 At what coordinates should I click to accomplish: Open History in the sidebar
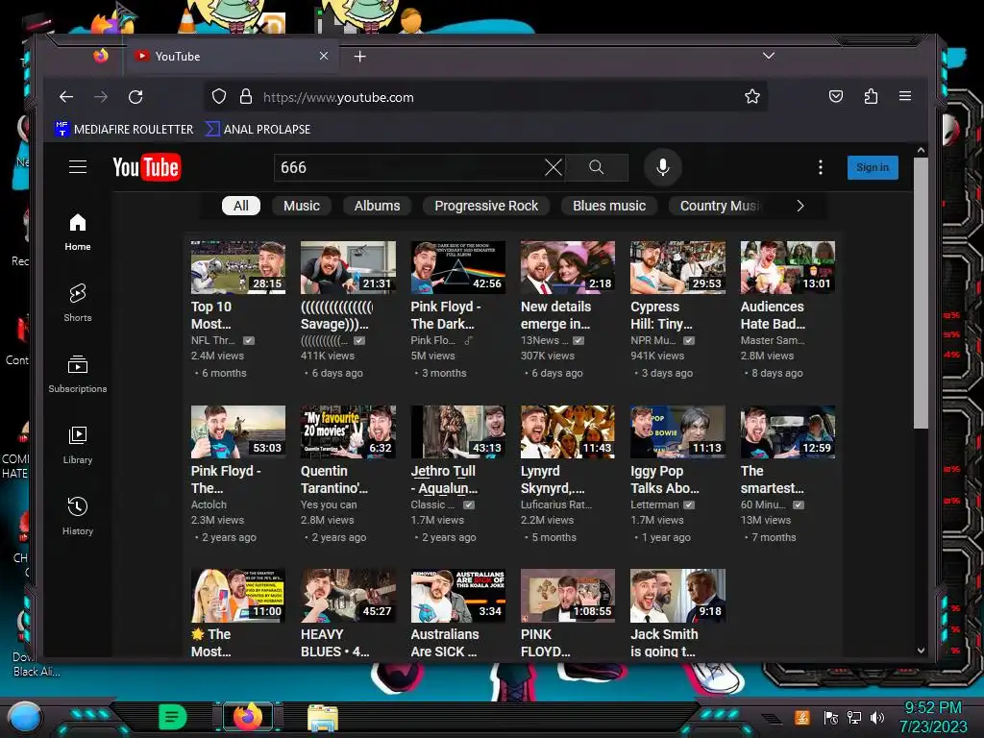click(78, 516)
